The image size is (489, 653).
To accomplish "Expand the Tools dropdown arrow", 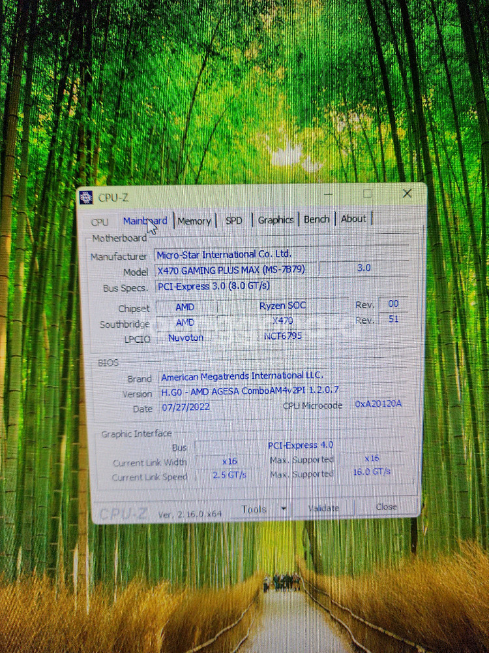I will 284,509.
